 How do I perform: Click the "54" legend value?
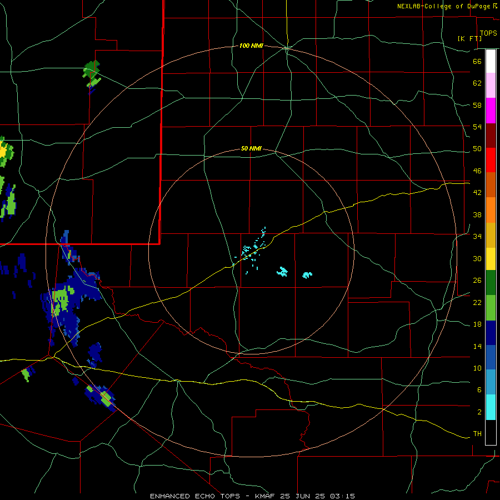pos(477,127)
